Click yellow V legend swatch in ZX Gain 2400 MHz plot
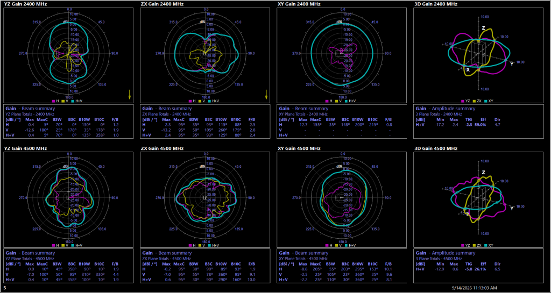Viewport: 551px width, 293px height. (x=199, y=101)
